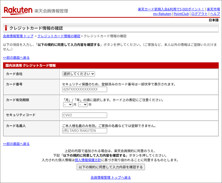Open the ヘルプ link
The width and height of the screenshot is (222, 183).
tap(215, 14)
